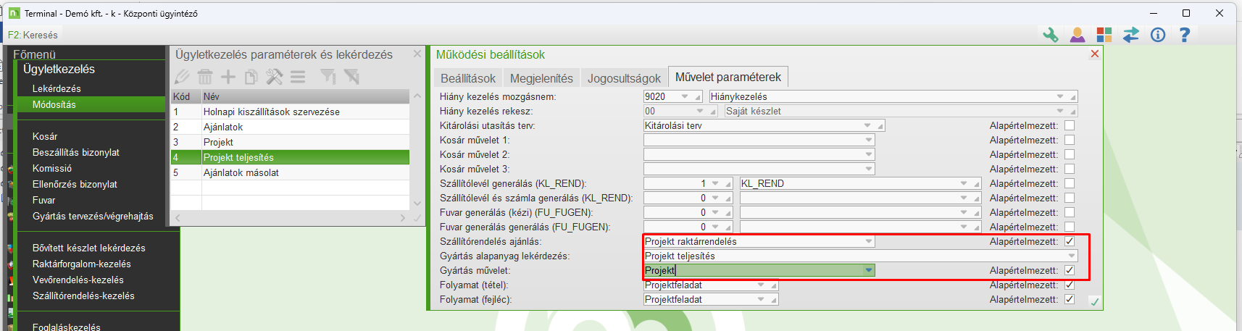Toggle Alapértelmezett checkbox for Kosár művelet 1
The width and height of the screenshot is (1242, 331).
coord(1070,140)
